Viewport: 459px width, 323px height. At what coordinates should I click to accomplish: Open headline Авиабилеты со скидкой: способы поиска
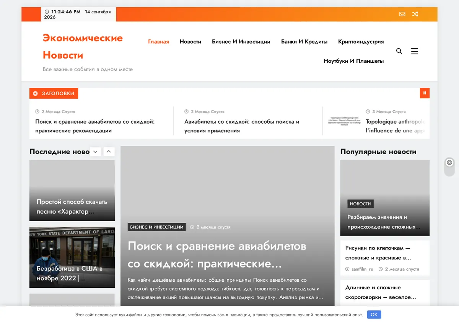(x=242, y=126)
